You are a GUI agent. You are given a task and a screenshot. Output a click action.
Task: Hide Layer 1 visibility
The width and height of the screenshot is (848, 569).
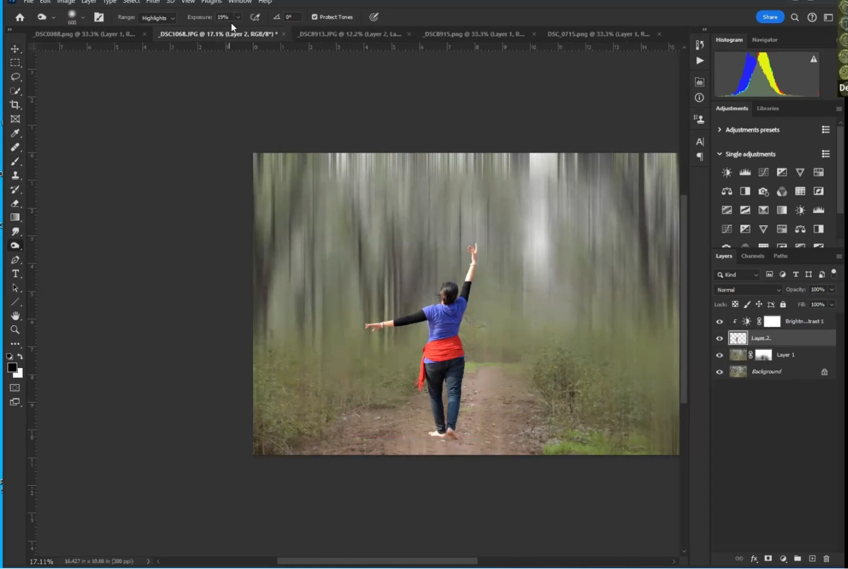719,355
